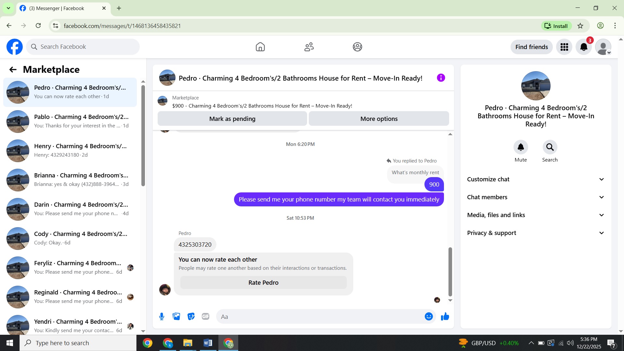This screenshot has width=624, height=351.
Task: Attach a file with the photo icon
Action: click(x=176, y=317)
